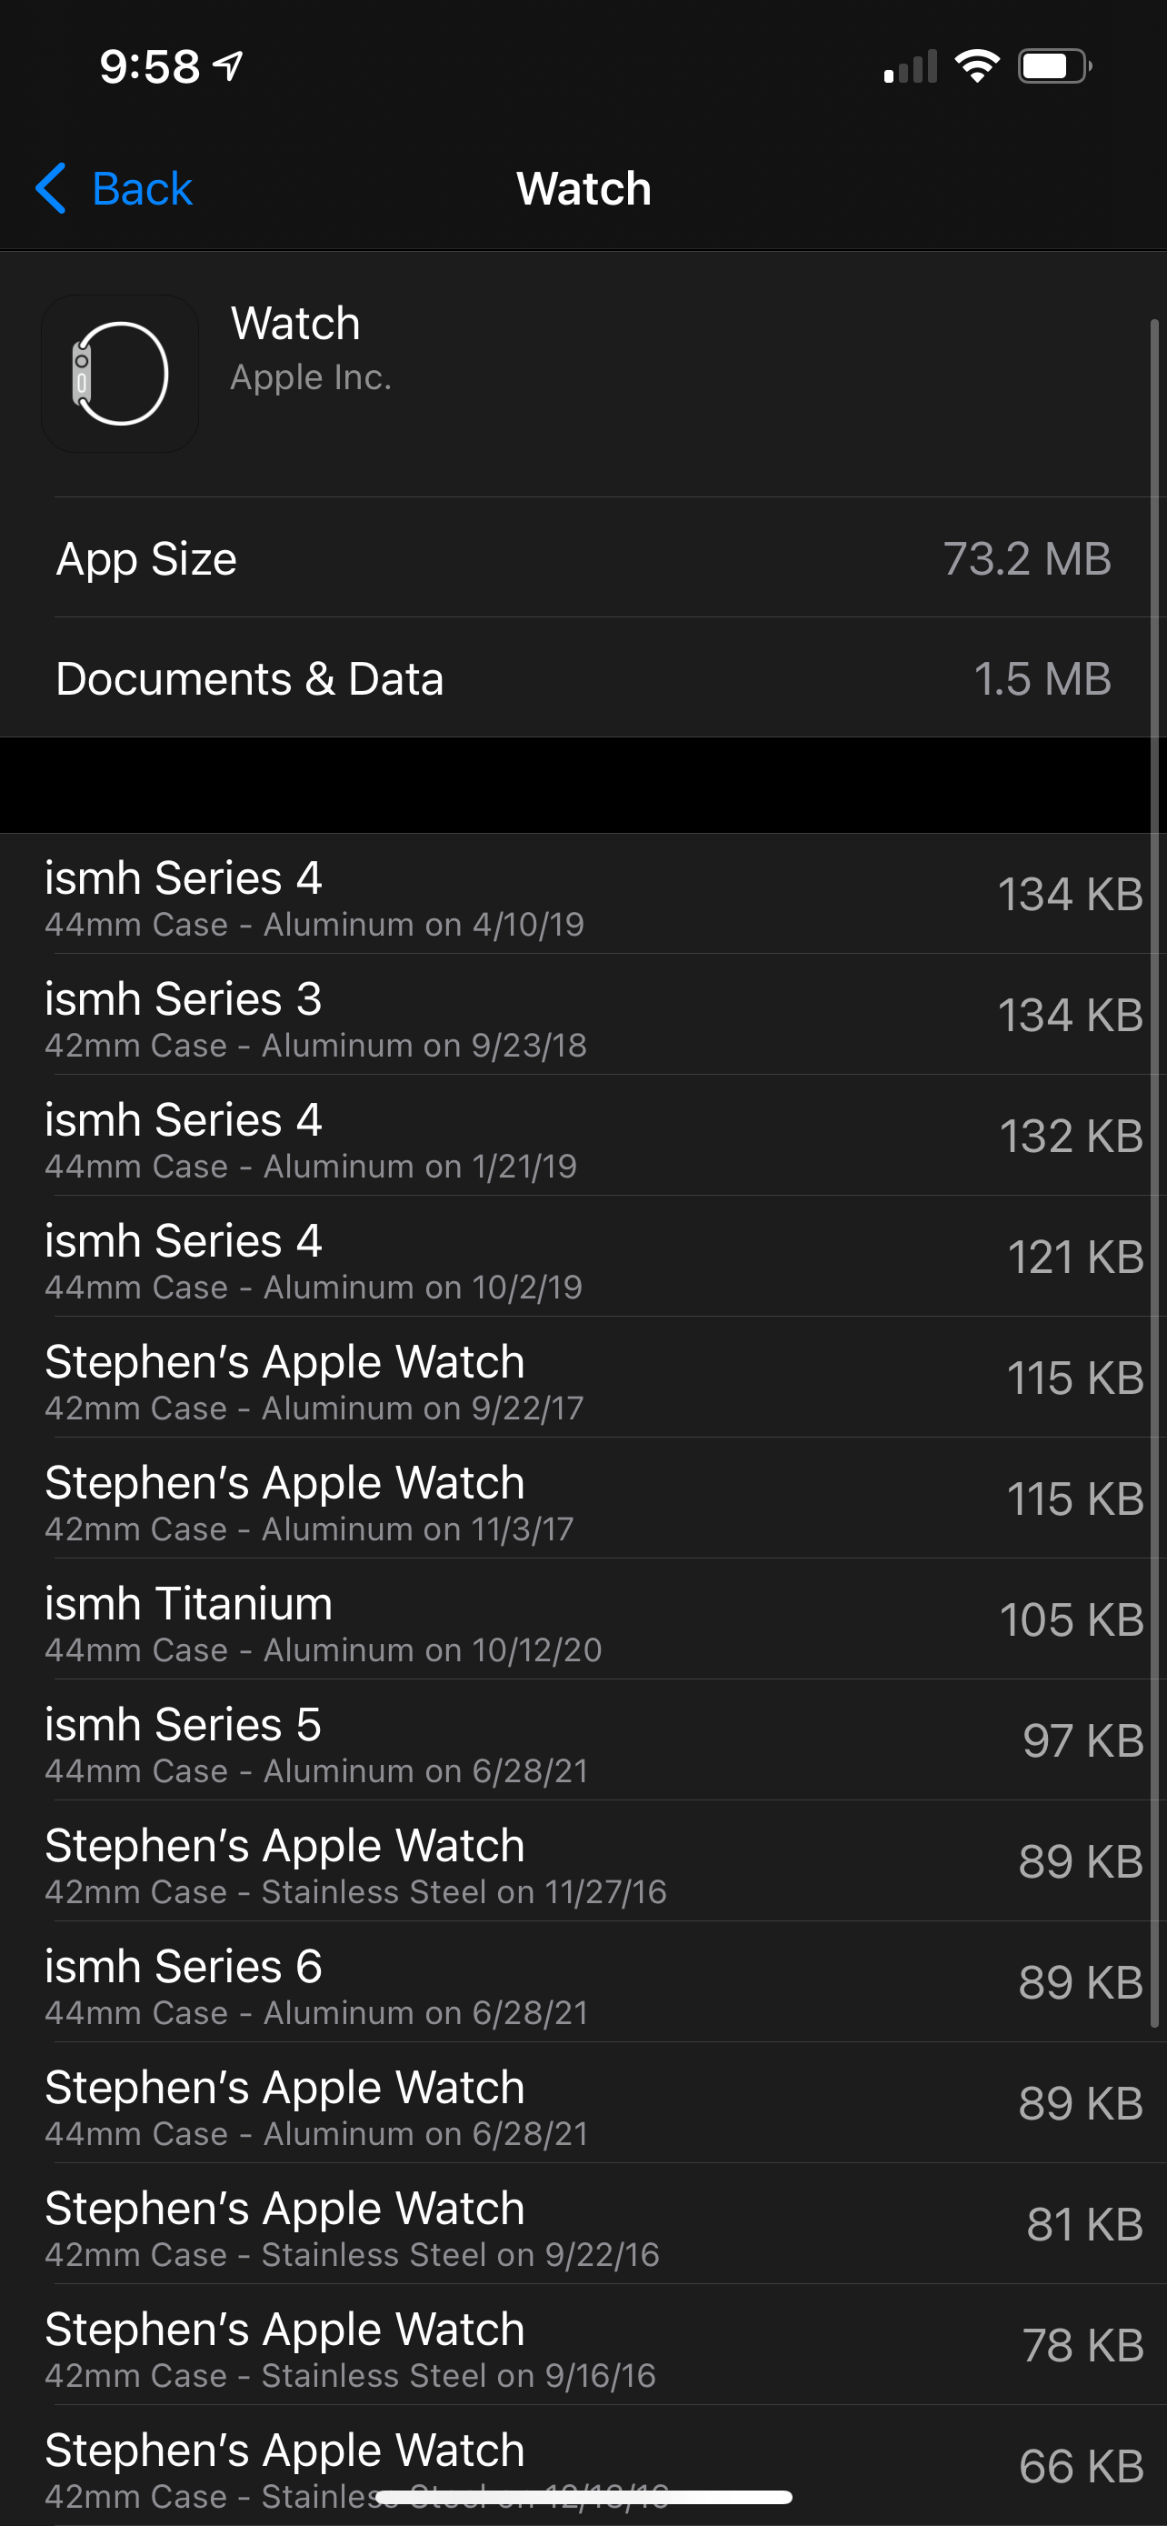The height and width of the screenshot is (2526, 1167).
Task: Select the App Size row
Action: click(583, 559)
